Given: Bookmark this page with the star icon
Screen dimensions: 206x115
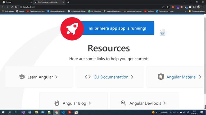Looking at the screenshot, I should [x=168, y=7].
